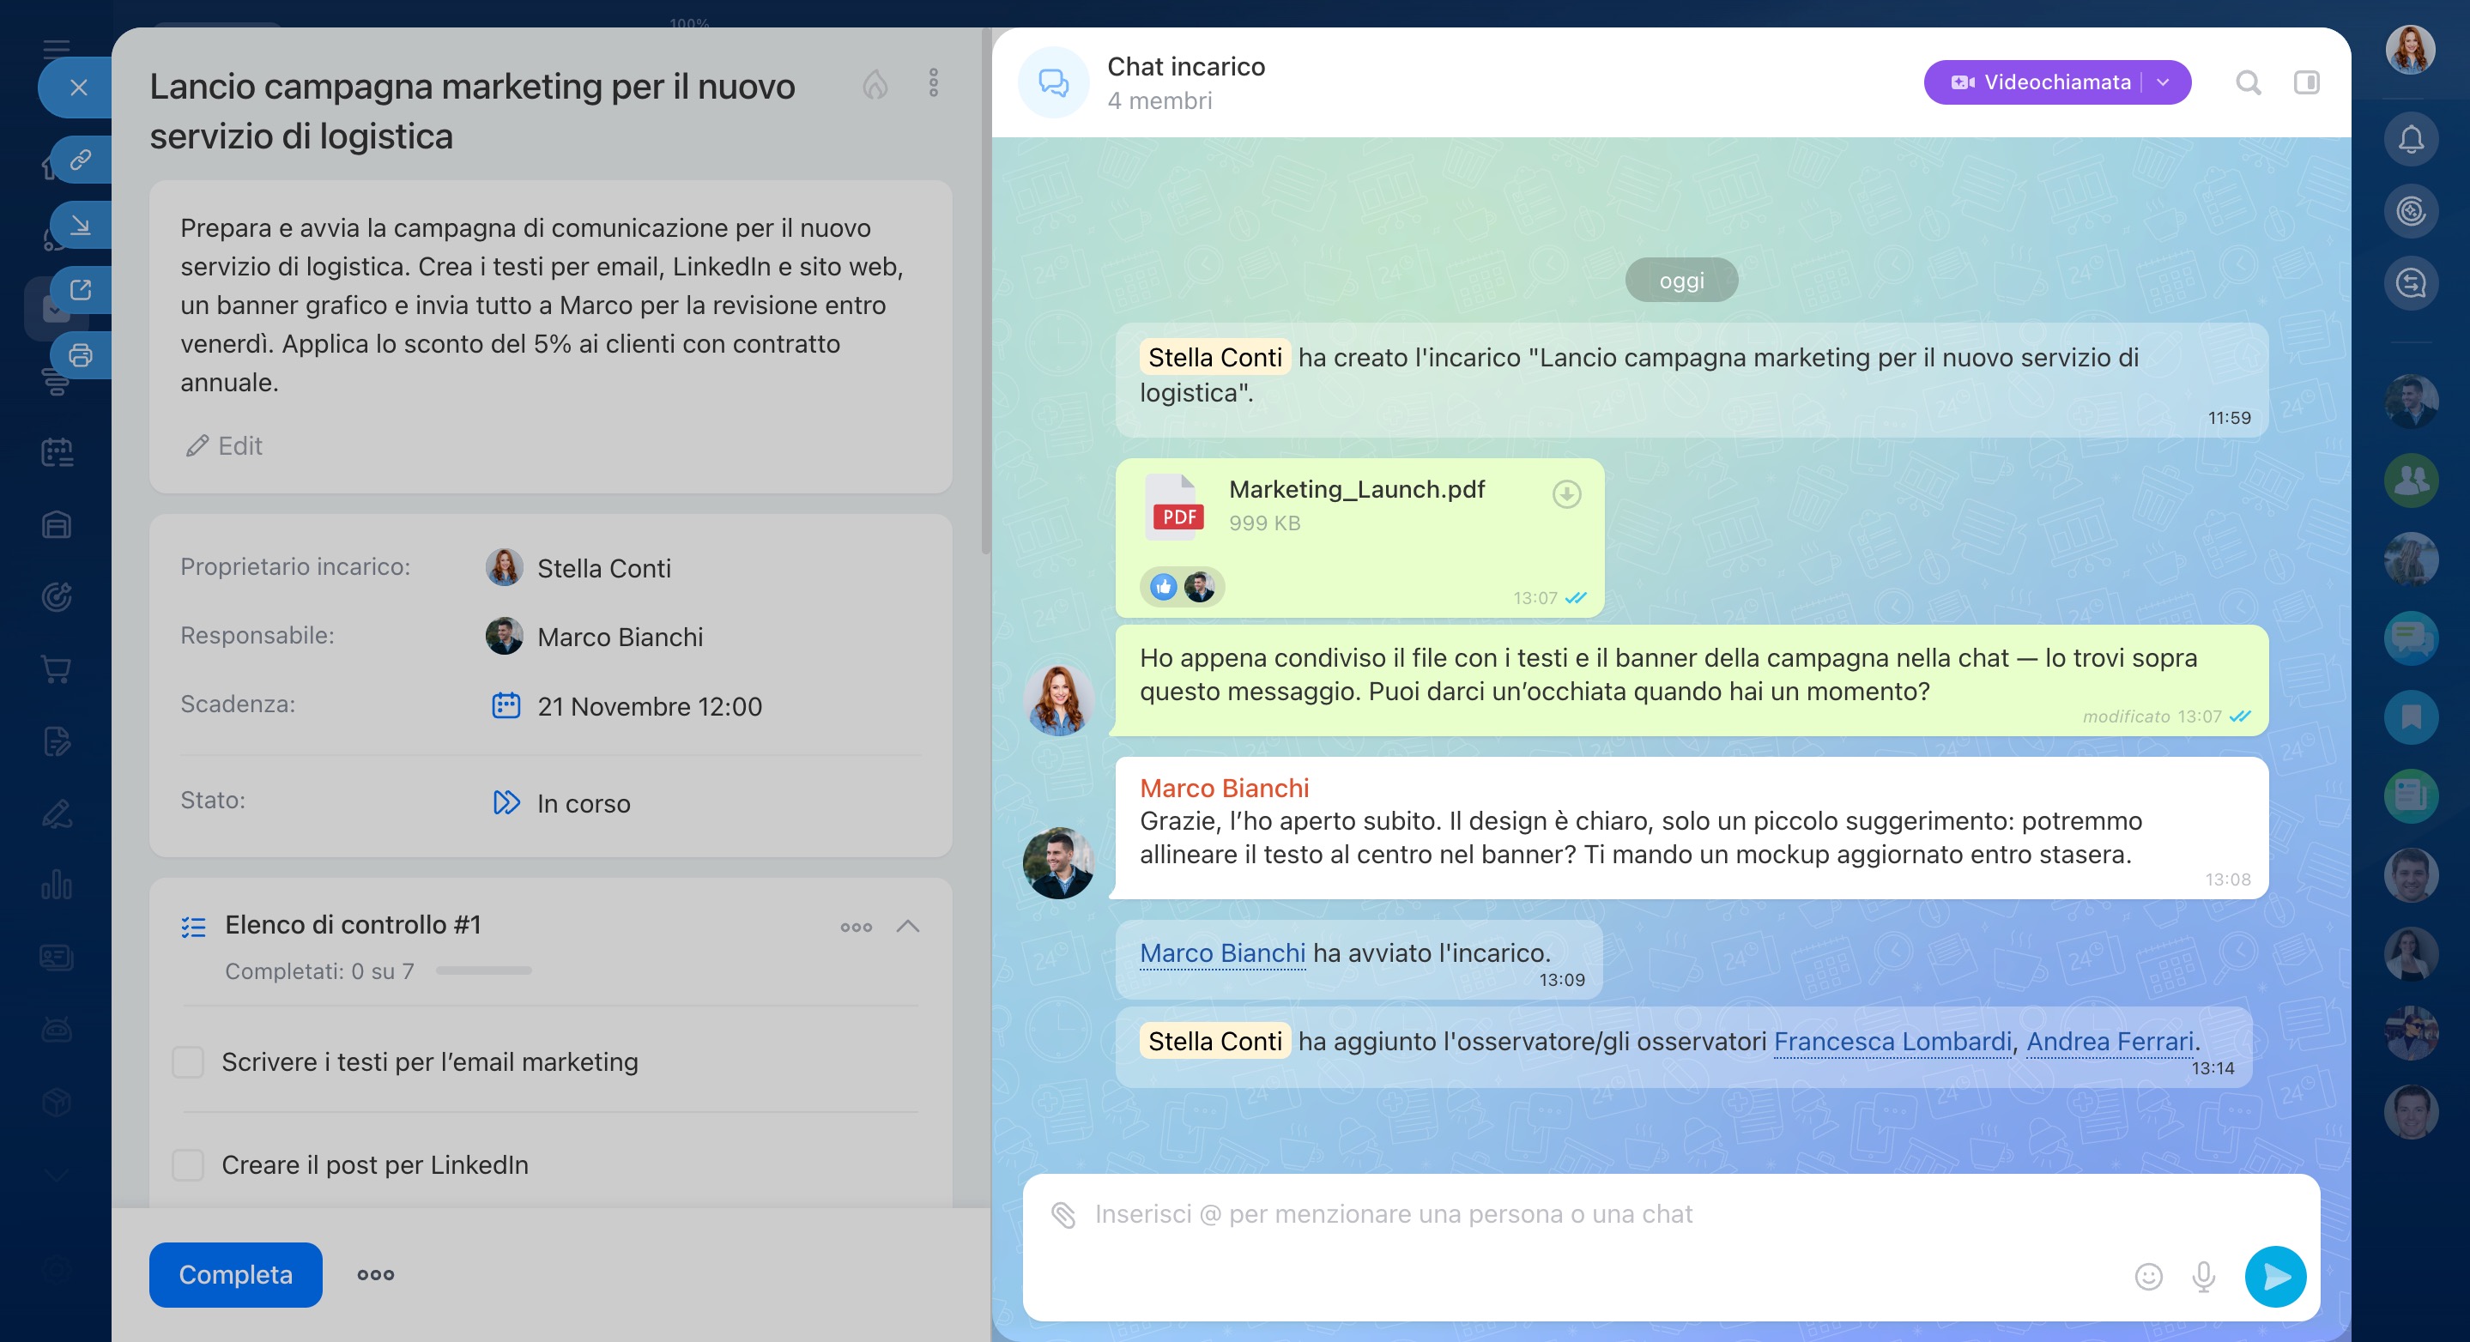Open Videochiamata dropdown arrow
This screenshot has height=1342, width=2470.
click(2163, 82)
